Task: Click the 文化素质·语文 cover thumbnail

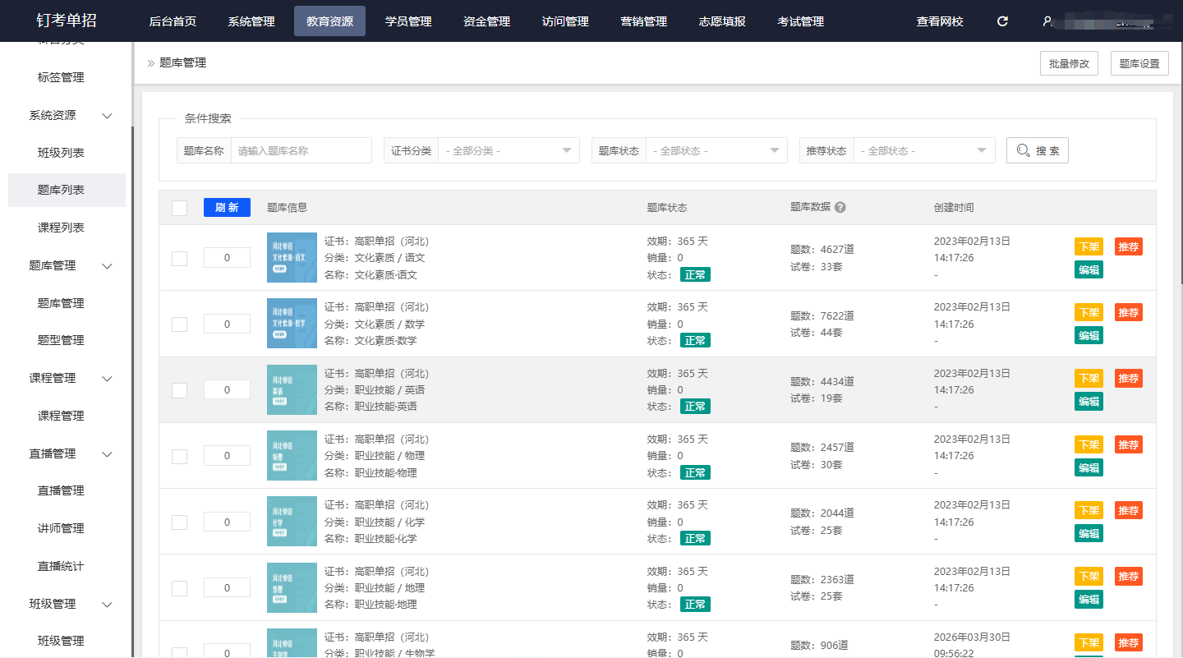Action: tap(292, 257)
